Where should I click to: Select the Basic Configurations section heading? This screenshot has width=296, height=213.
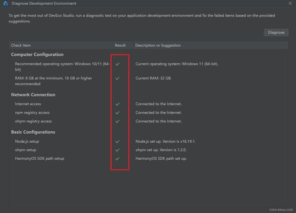click(33, 132)
